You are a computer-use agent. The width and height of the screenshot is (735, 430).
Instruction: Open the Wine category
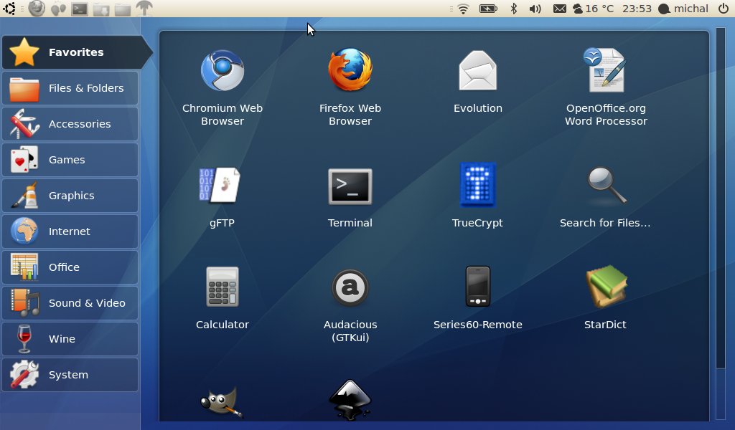coord(70,339)
